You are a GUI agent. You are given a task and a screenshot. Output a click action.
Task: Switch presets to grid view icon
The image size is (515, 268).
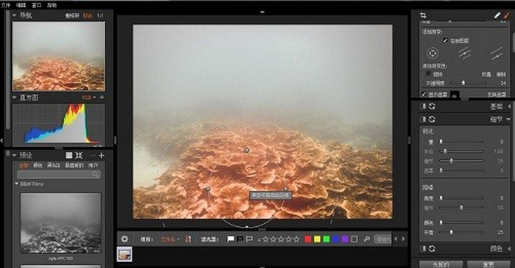coord(69,155)
